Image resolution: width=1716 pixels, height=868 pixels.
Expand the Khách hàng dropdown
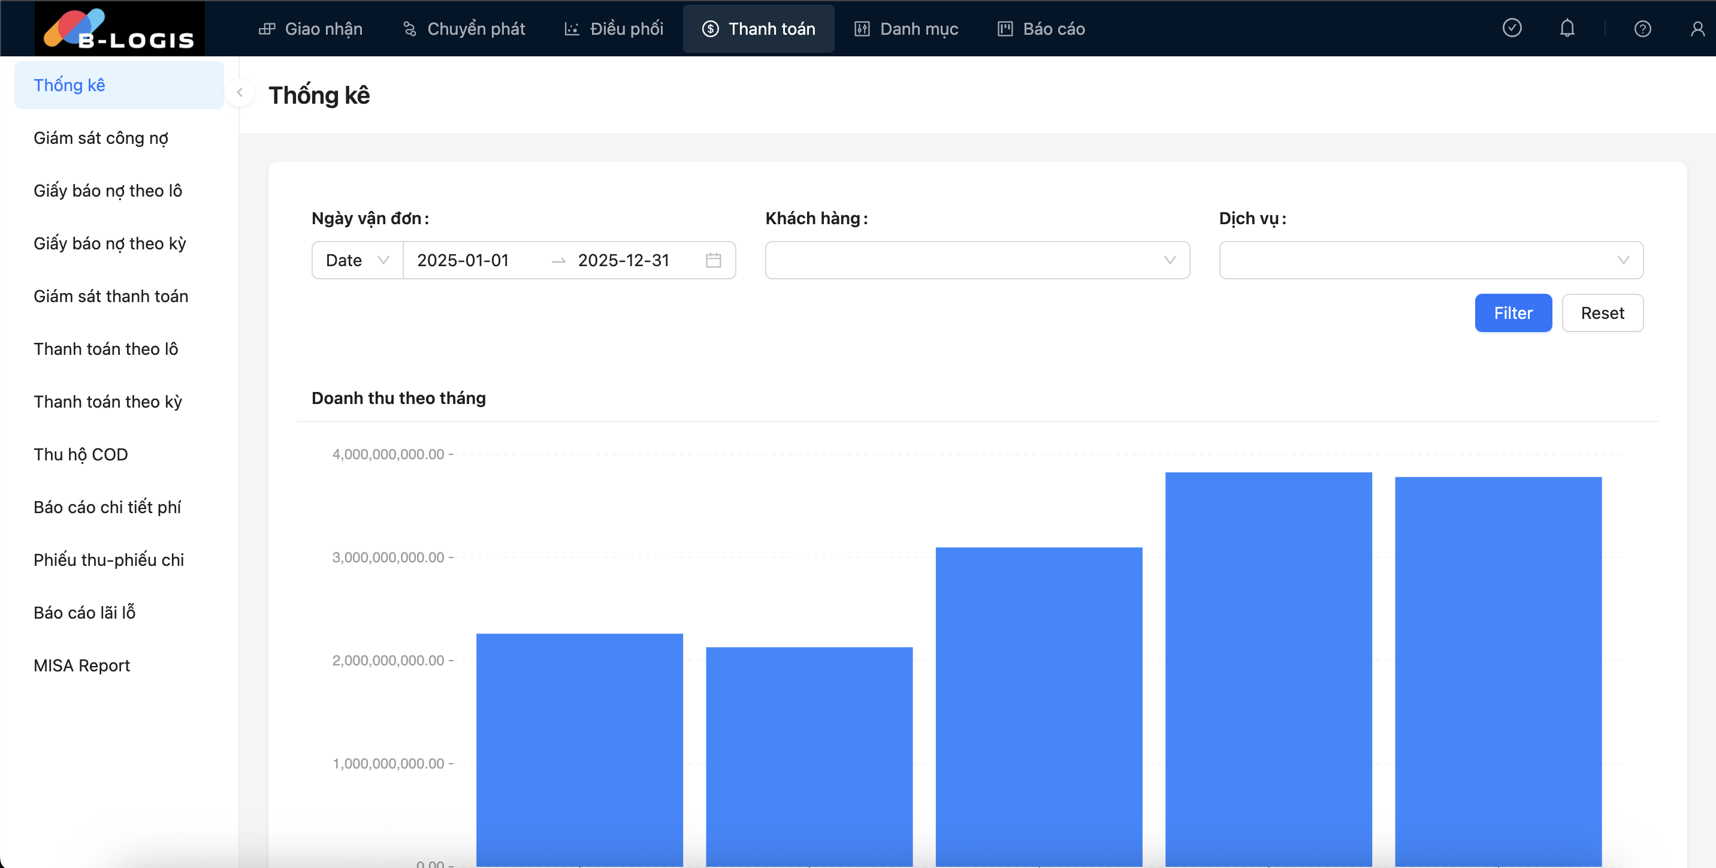point(977,260)
